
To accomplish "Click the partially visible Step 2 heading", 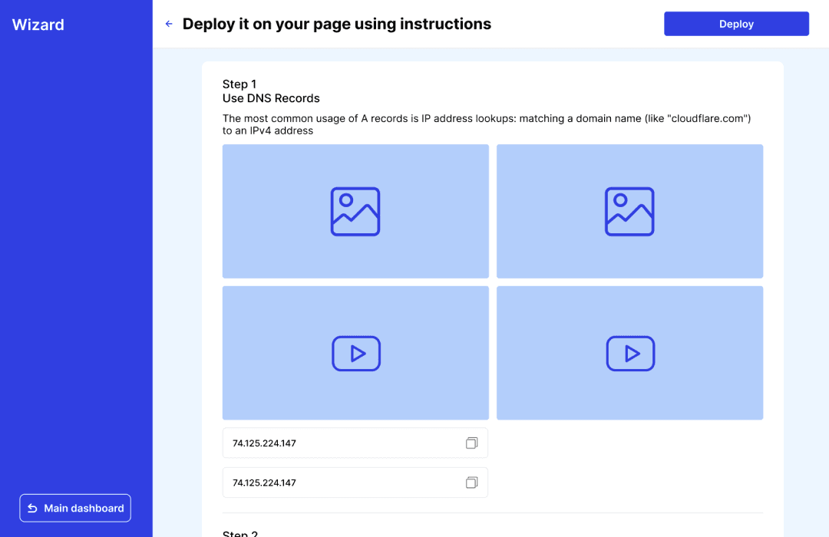I will [x=240, y=533].
